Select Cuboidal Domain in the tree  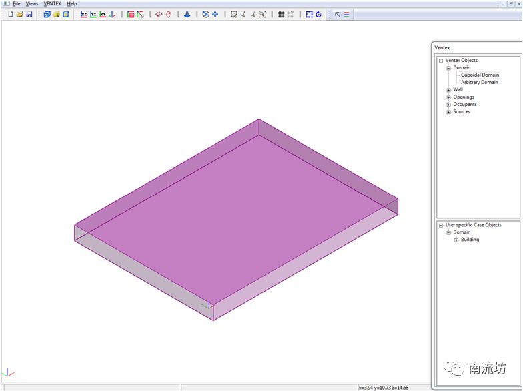click(x=480, y=75)
